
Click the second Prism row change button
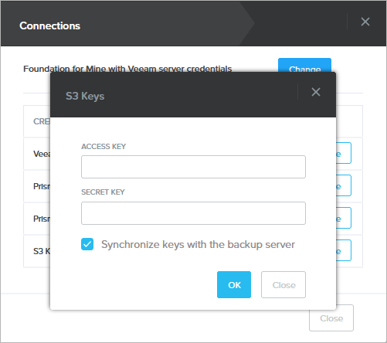point(344,218)
